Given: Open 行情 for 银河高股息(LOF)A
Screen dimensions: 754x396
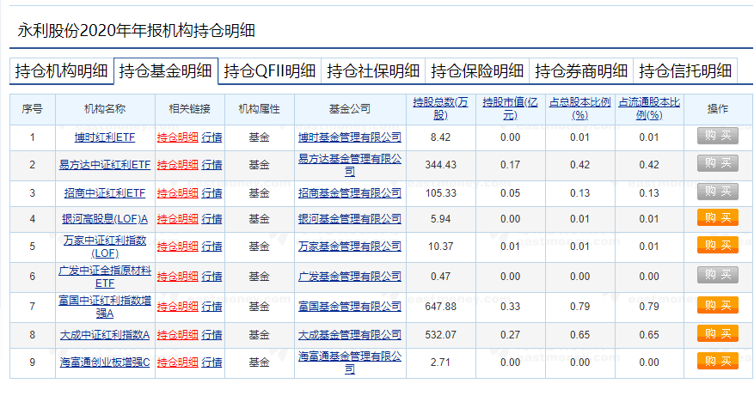Looking at the screenshot, I should click(x=211, y=219).
